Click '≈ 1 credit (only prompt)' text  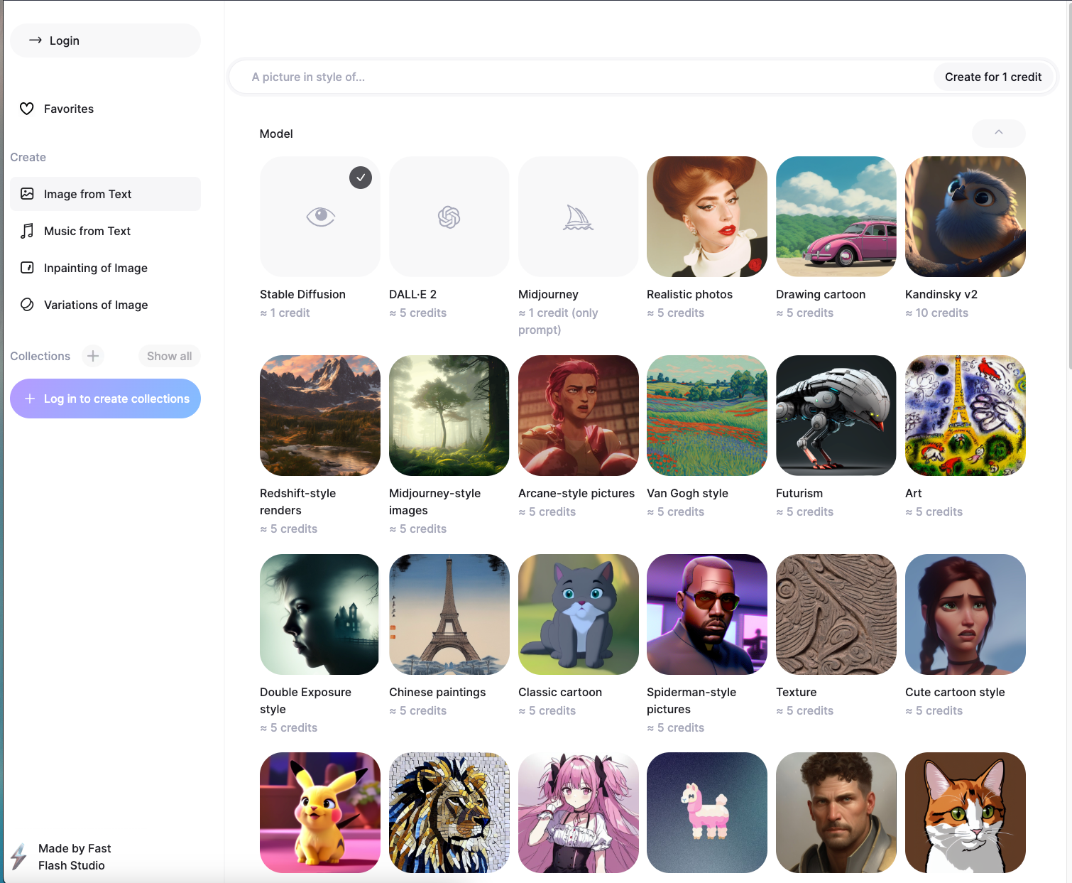tap(559, 321)
